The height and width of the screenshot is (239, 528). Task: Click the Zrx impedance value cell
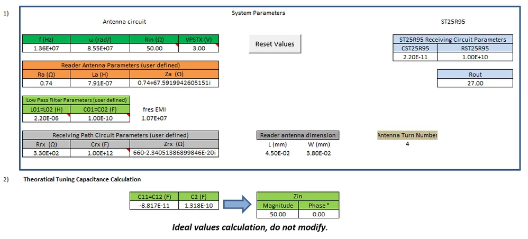[175, 153]
